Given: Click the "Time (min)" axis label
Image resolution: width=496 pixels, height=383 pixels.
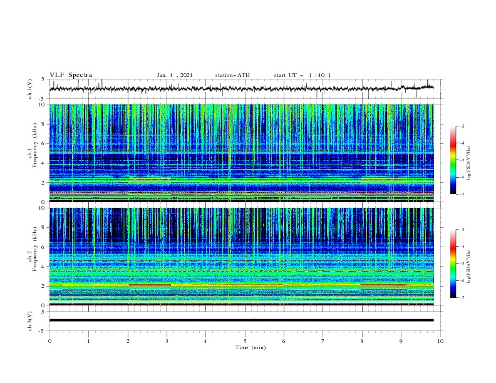Looking at the screenshot, I should click(x=251, y=347).
